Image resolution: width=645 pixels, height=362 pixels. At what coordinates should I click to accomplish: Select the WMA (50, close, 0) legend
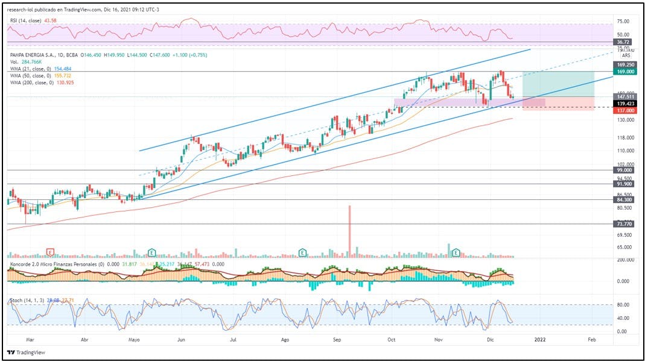40,76
